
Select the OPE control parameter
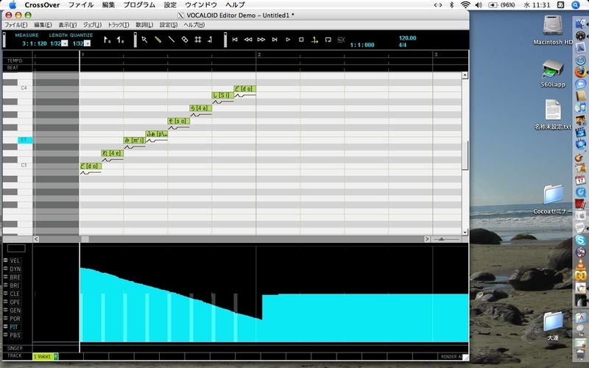15,302
